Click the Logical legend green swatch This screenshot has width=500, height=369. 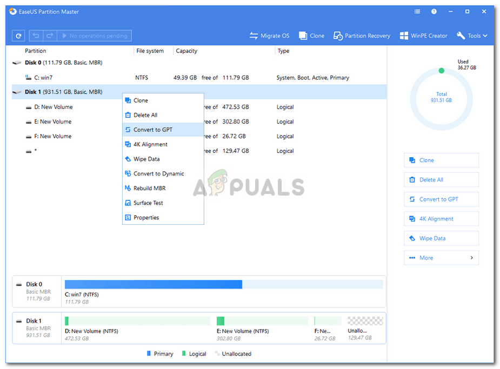coord(184,353)
